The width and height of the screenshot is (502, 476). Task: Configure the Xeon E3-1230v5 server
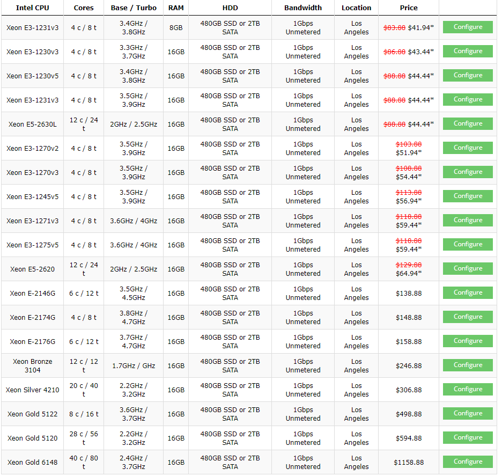[x=468, y=75]
